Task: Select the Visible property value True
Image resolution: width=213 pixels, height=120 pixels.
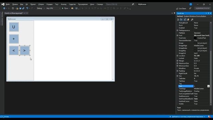Action: (196, 104)
